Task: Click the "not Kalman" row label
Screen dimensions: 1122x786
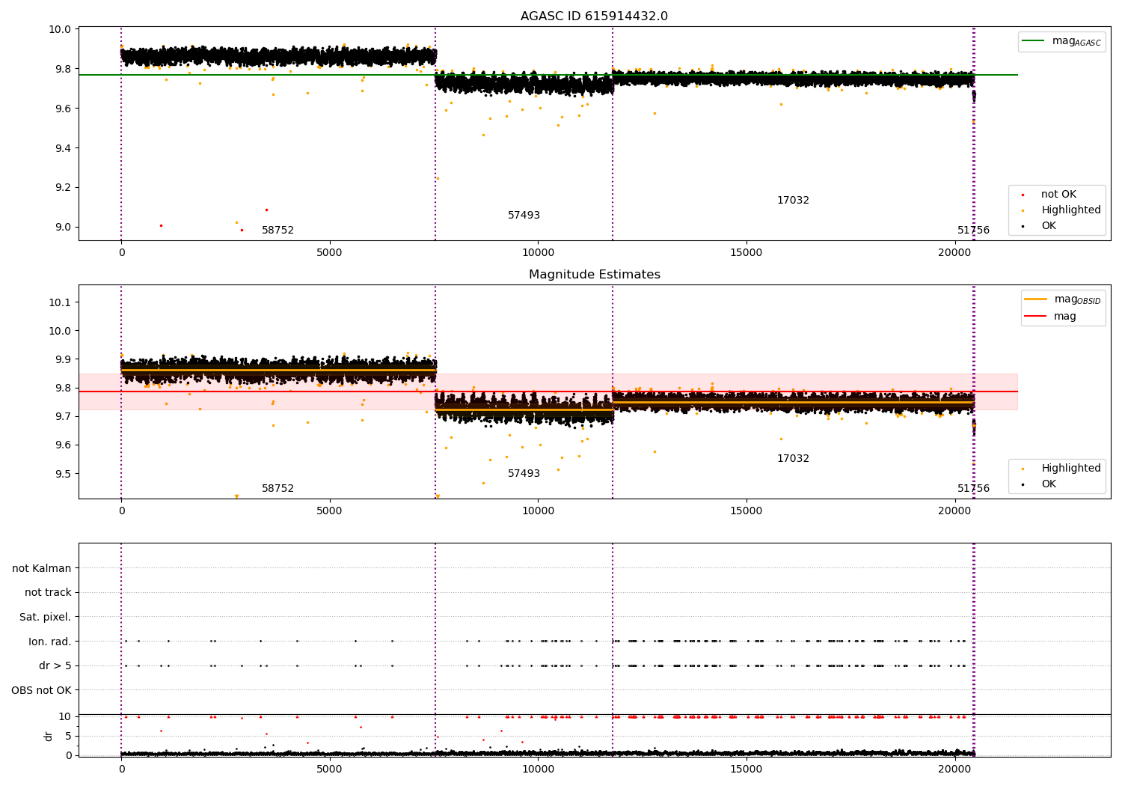Action: point(42,568)
